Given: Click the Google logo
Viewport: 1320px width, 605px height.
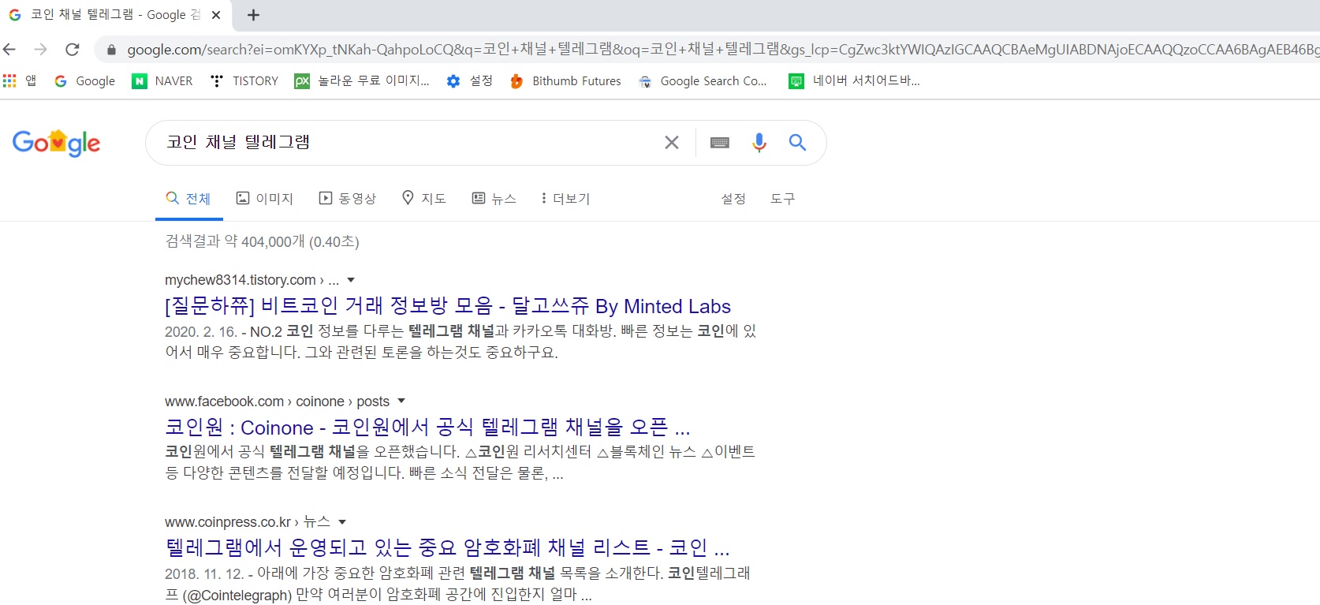Looking at the screenshot, I should [x=56, y=143].
